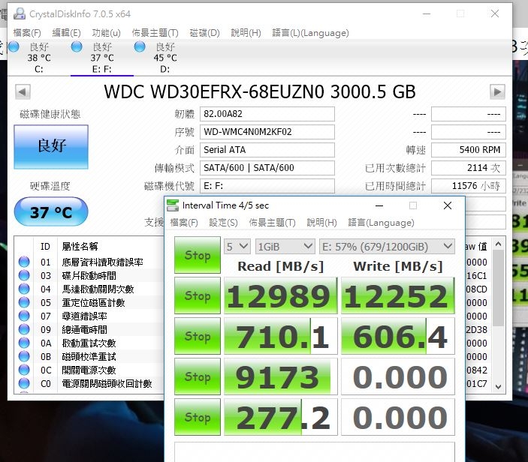Click status orb for attribute 0A
Image resolution: width=528 pixels, height=462 pixels.
pyautogui.click(x=24, y=343)
